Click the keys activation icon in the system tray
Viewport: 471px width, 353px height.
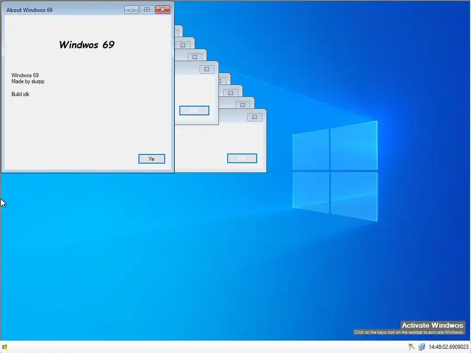coord(411,347)
